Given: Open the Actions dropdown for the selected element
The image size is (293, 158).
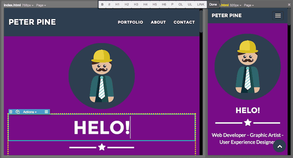Looking at the screenshot, I should click(x=30, y=112).
